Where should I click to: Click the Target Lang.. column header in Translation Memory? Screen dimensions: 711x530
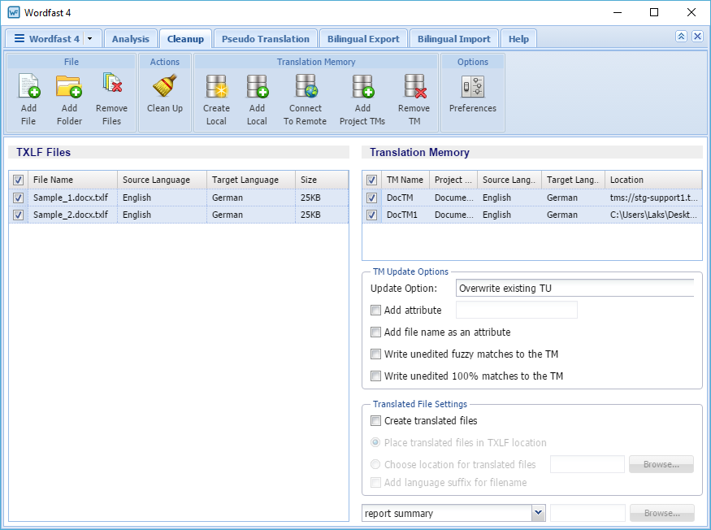coord(574,180)
